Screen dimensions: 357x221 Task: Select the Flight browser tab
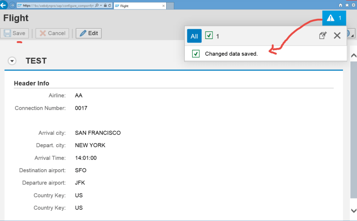point(140,6)
